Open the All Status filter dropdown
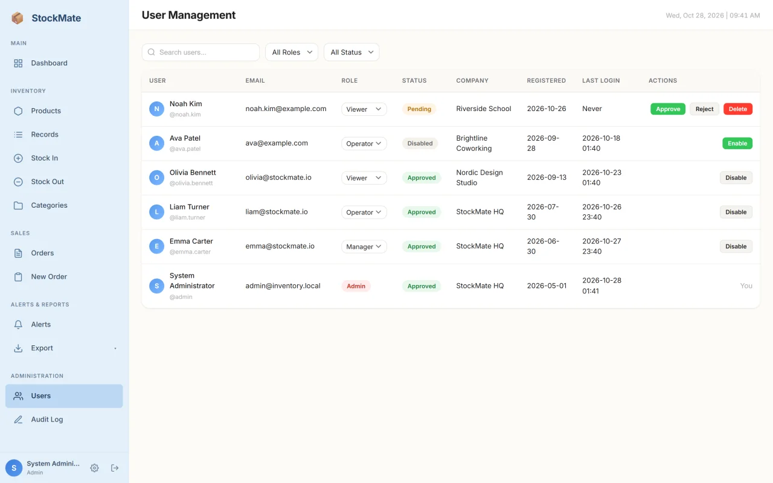The image size is (773, 483). [x=351, y=52]
